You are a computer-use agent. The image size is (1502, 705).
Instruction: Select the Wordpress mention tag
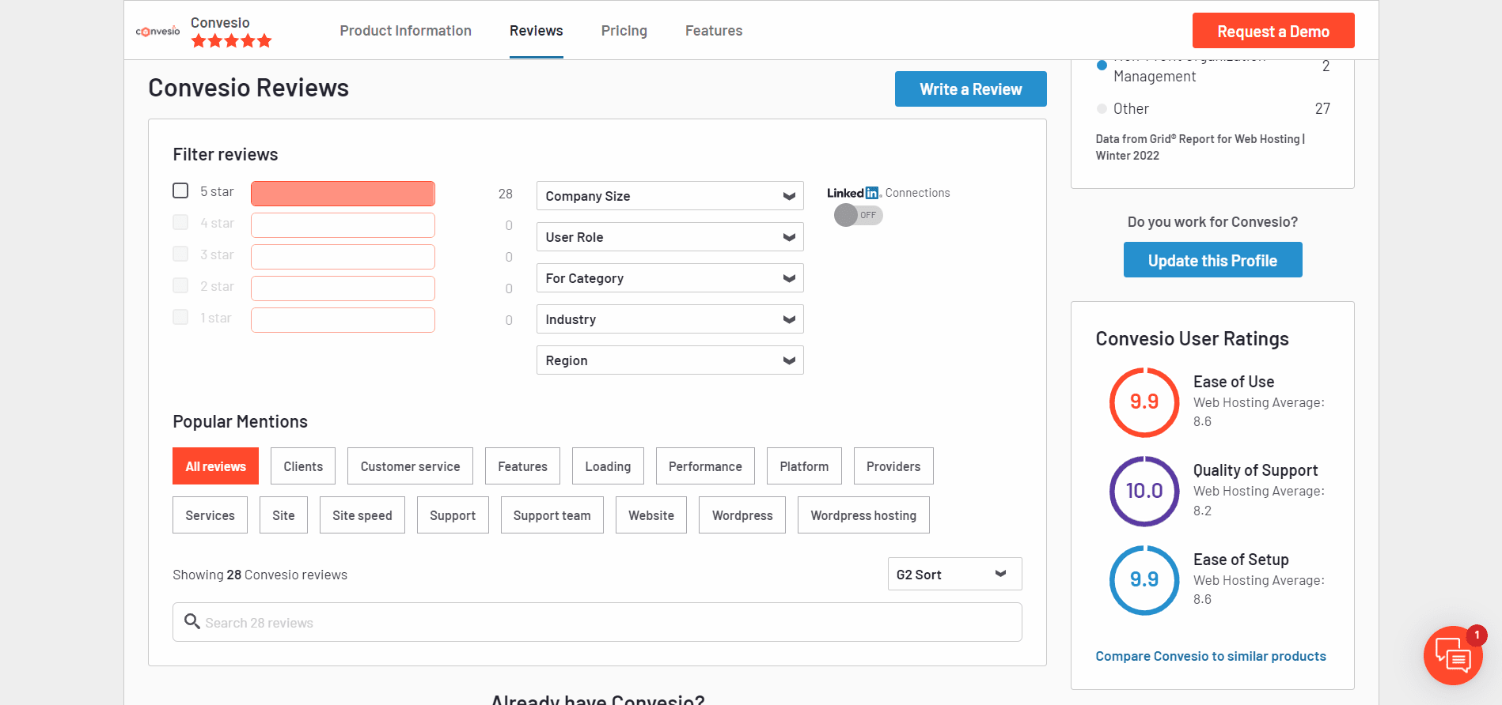(742, 515)
